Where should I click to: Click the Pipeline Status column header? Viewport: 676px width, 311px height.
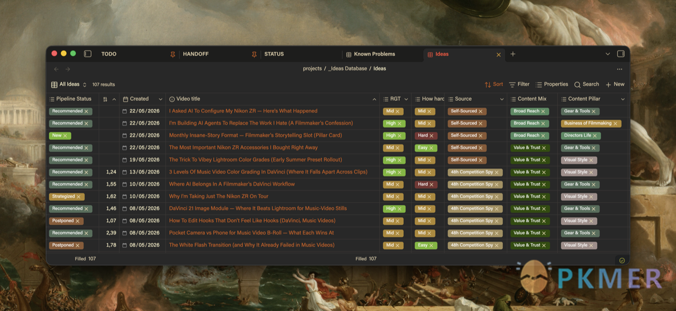pos(73,99)
